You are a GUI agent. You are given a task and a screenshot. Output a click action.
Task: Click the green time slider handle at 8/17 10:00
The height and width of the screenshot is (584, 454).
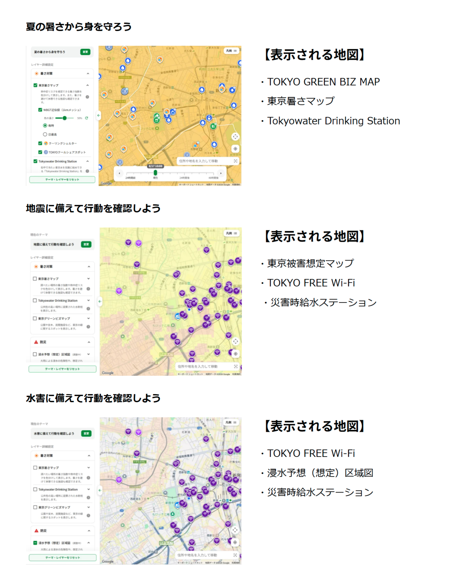tap(155, 173)
